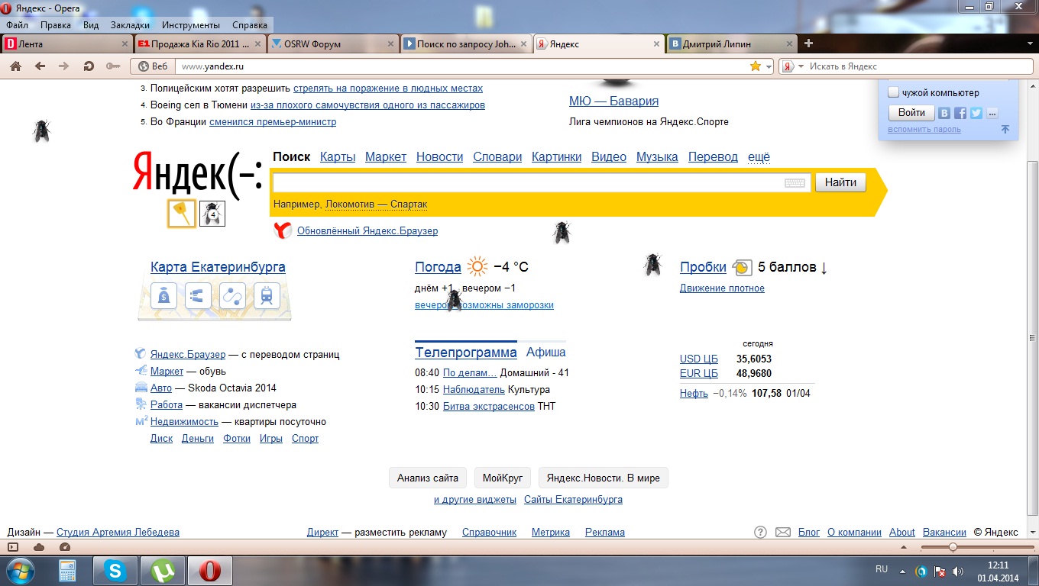Log in via VK social icon

pos(945,113)
